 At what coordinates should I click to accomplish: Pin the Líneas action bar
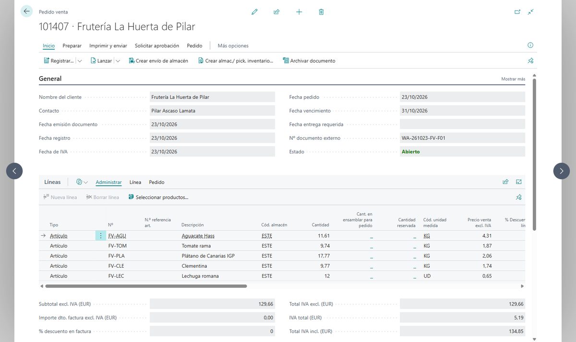point(518,197)
